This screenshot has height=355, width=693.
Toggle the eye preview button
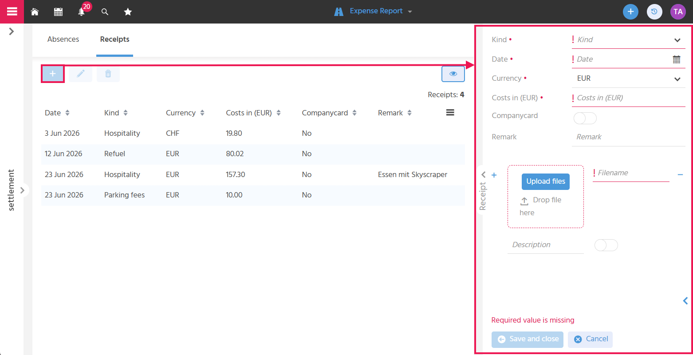click(453, 74)
